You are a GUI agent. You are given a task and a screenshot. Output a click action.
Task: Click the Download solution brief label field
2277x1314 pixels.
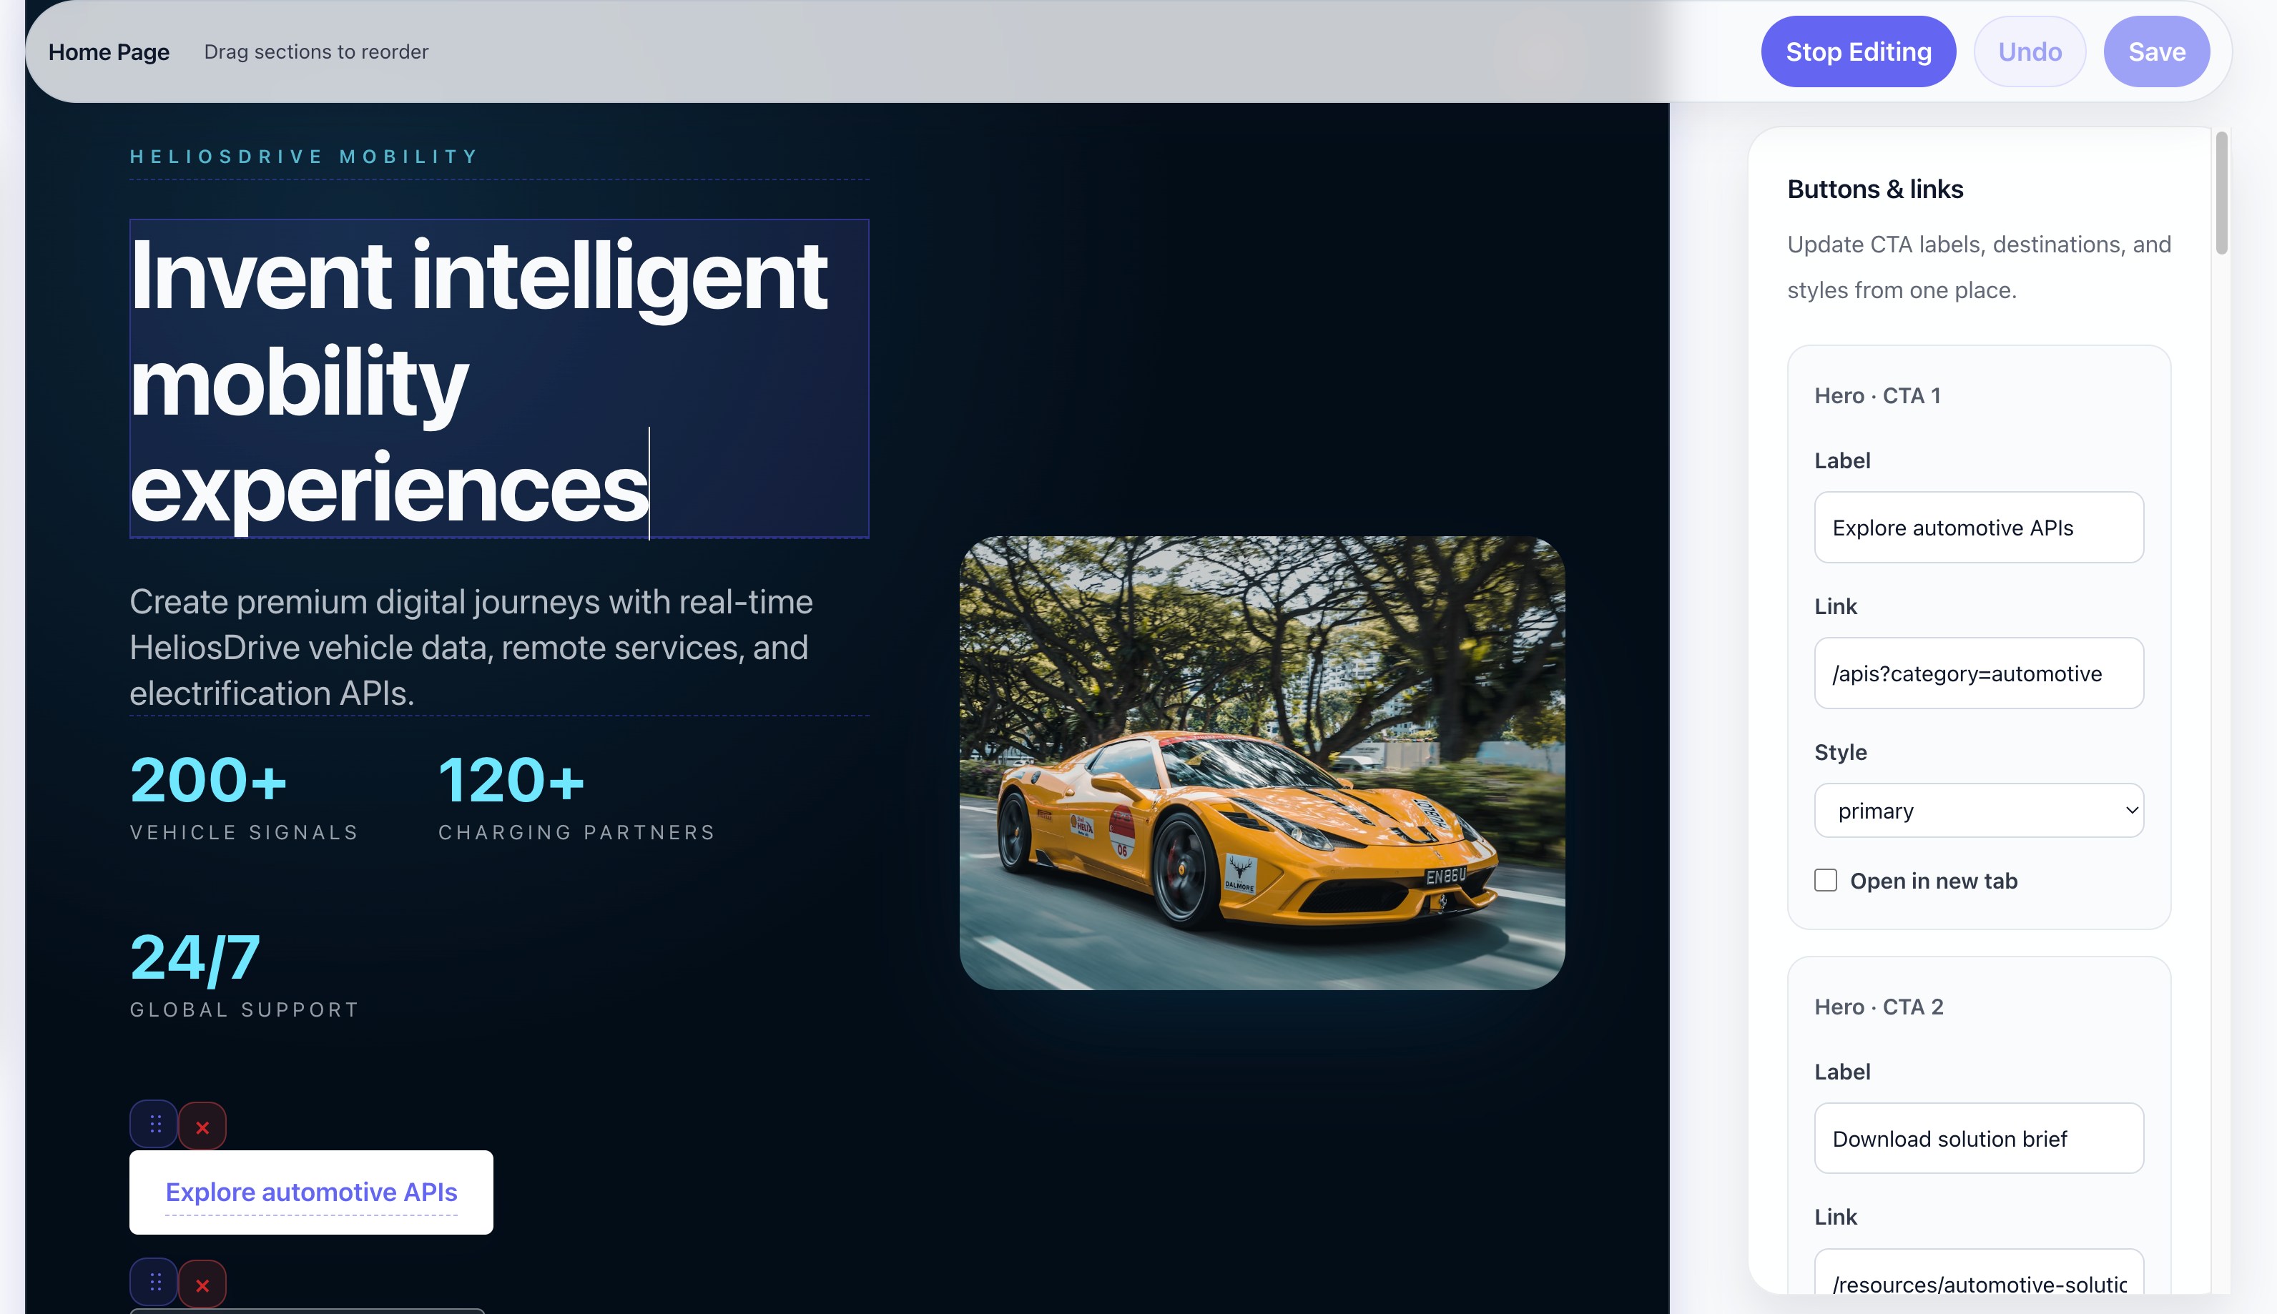pos(1978,1138)
